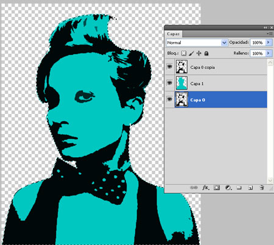The width and height of the screenshot is (274, 245).
Task: Open the fx layer style menu
Action: [206, 188]
